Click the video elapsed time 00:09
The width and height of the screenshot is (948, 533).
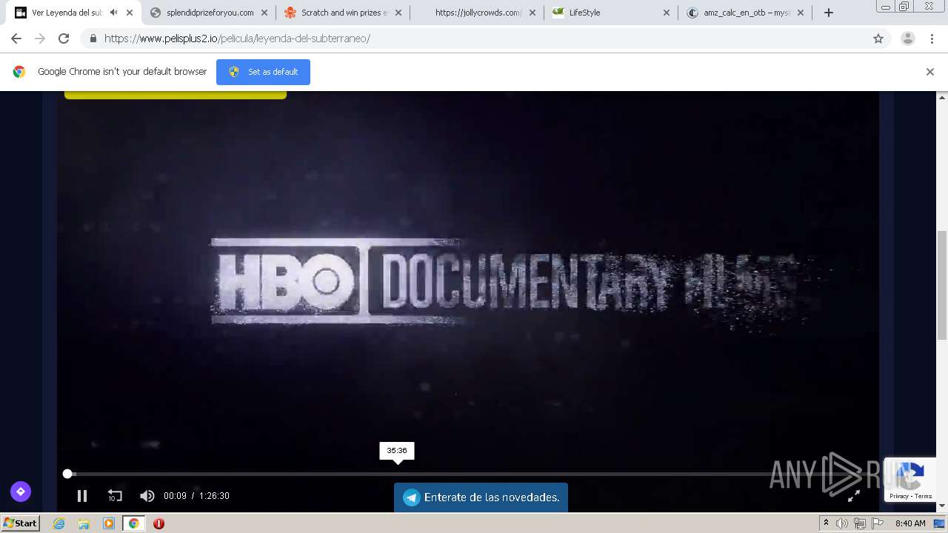175,496
